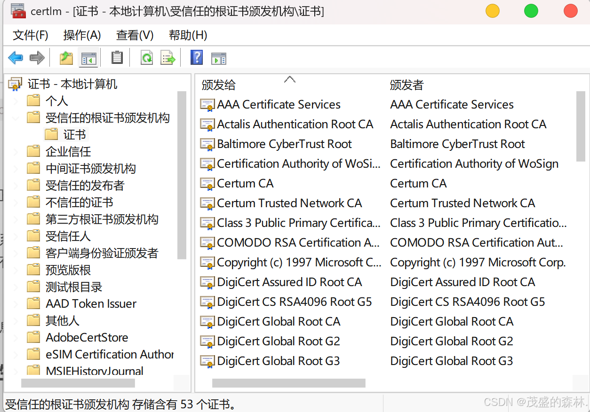Expand the 预览版根 node chevron
Viewport: 590px width, 412px height.
tap(16, 270)
